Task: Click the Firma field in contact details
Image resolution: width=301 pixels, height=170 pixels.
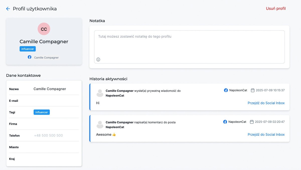Action: point(56,124)
